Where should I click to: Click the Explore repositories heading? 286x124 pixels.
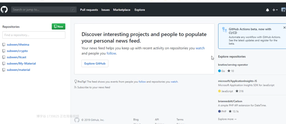(x=232, y=57)
